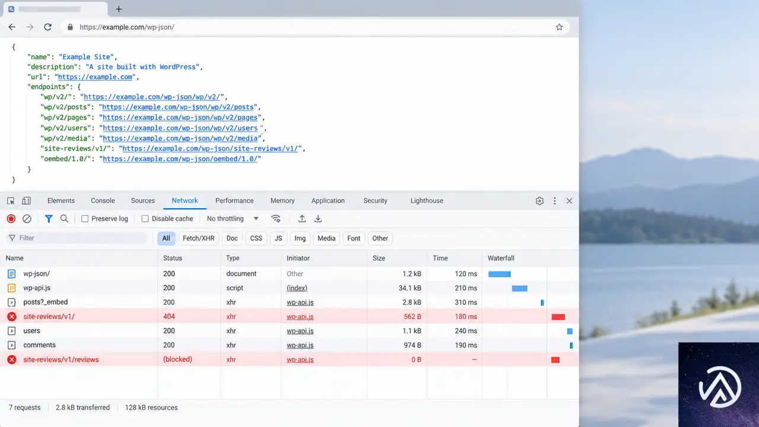Viewport: 759px width, 427px height.
Task: Enable the Preserve log checkbox
Action: (85, 219)
